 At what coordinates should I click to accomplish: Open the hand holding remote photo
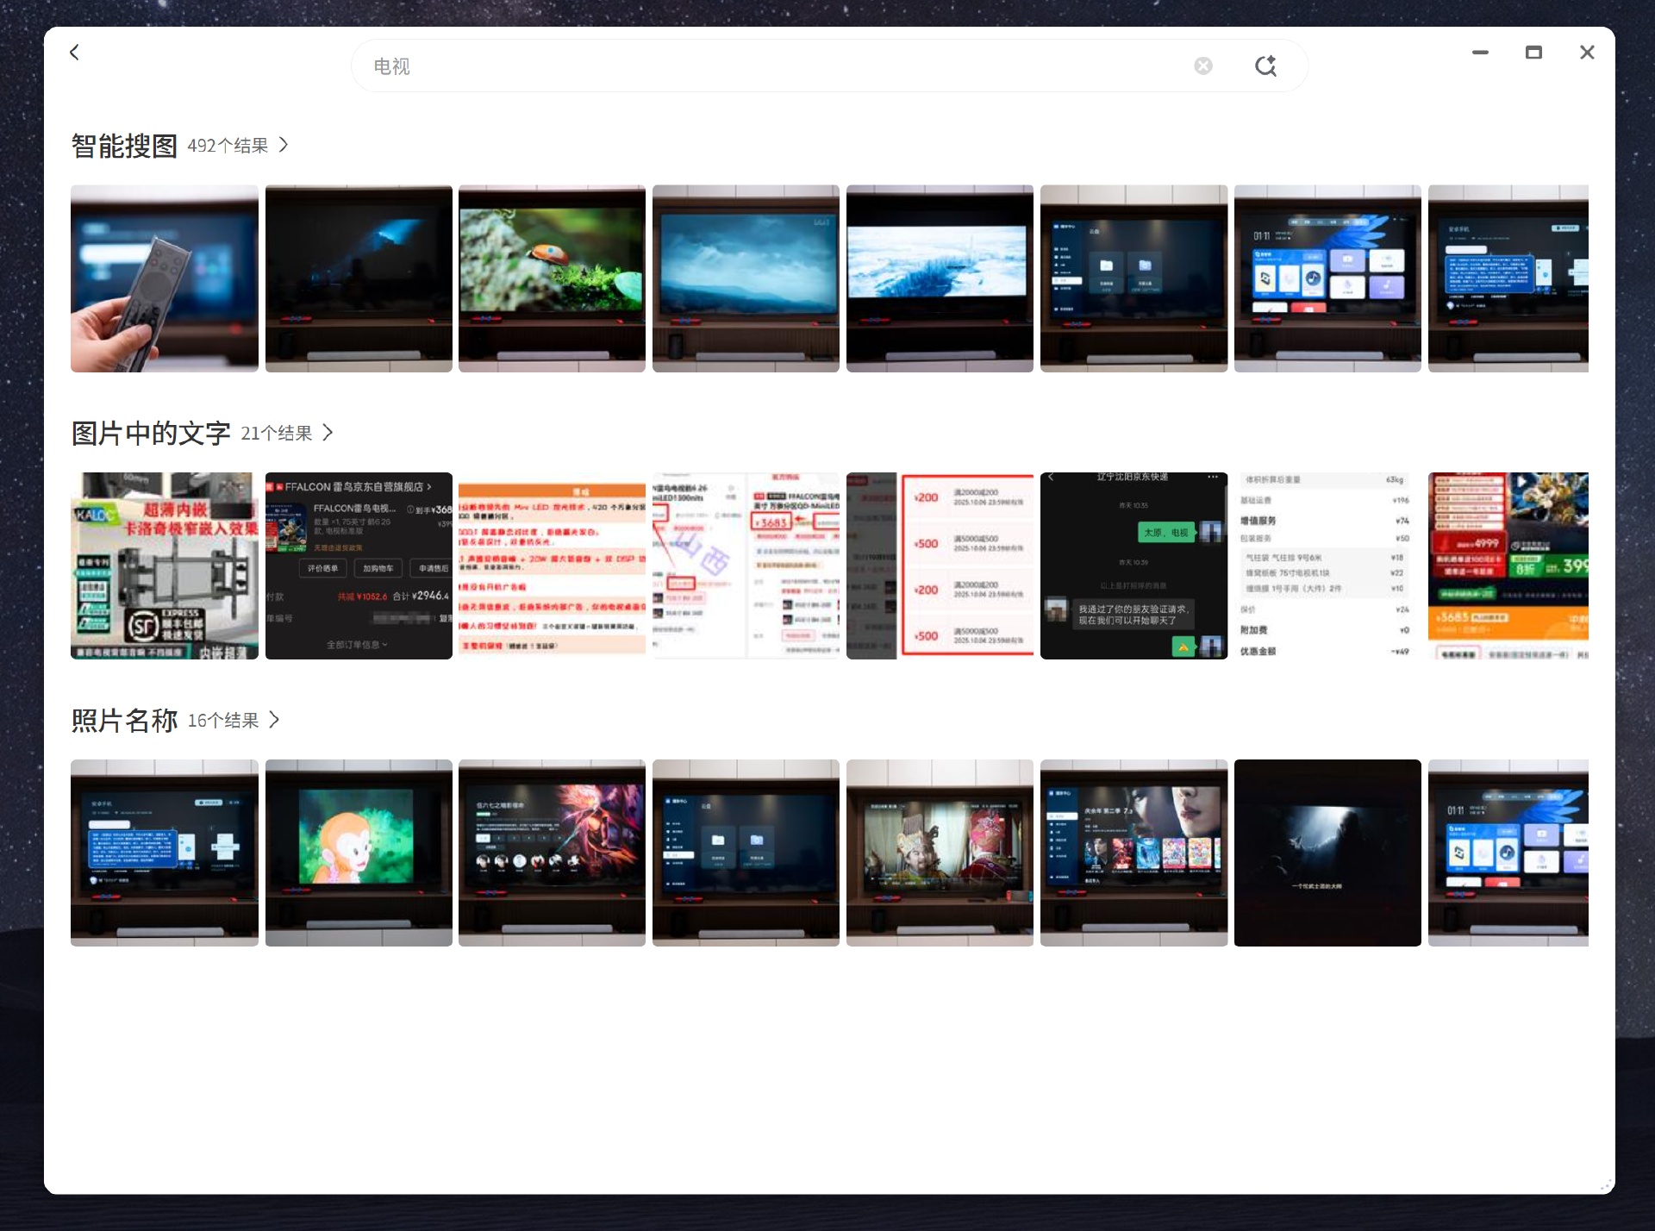coord(165,278)
